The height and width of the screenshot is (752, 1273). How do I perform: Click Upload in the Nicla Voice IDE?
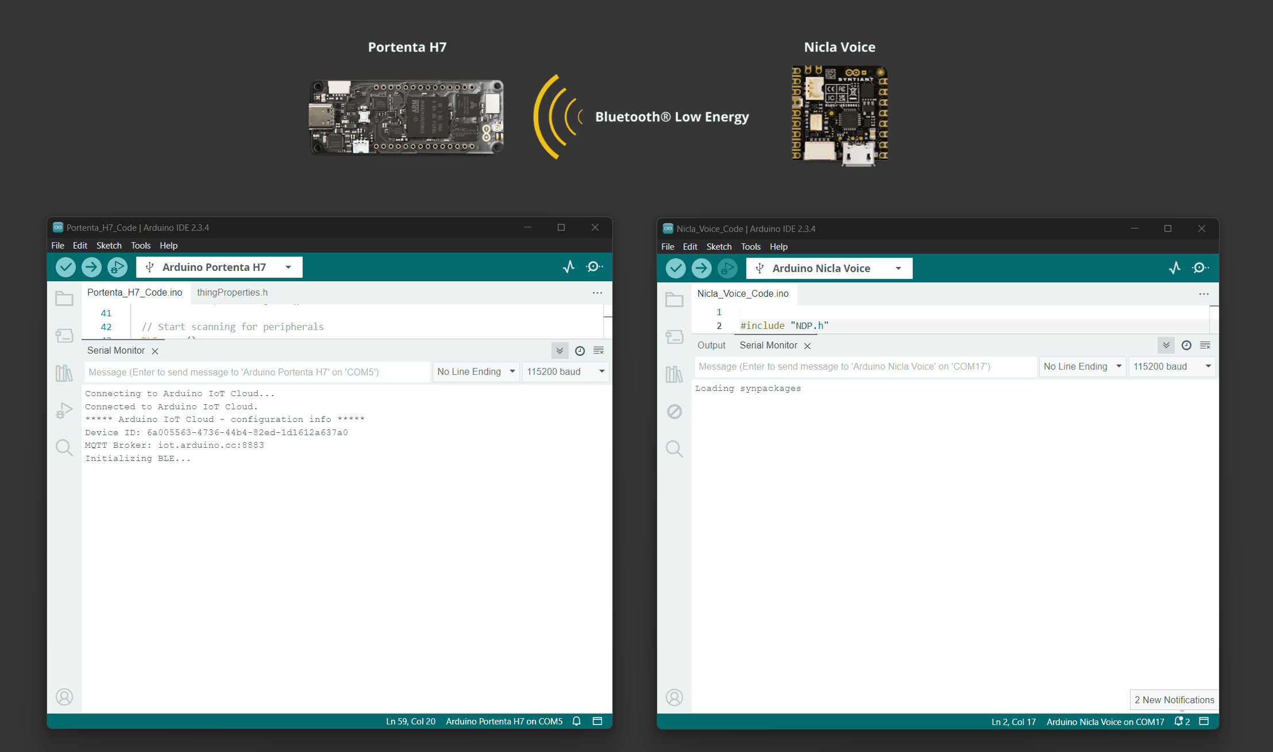click(701, 268)
